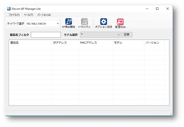Click Elecom AP Manager Lite title icon
184x127 pixels.
[x=9, y=9]
